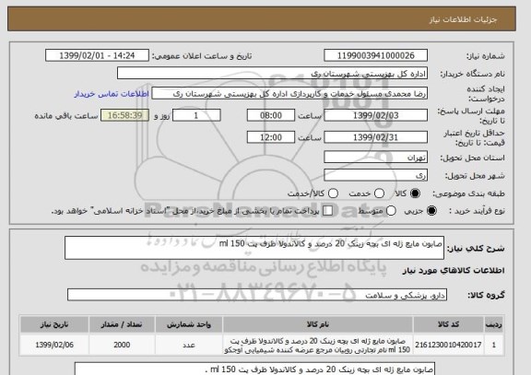The height and width of the screenshot is (375, 531).
Task: Click the price validity date 1399/02/31
Action: pyautogui.click(x=375, y=137)
